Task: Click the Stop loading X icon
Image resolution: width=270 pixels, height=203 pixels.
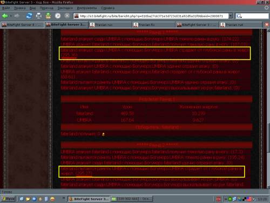Action: 67,16
